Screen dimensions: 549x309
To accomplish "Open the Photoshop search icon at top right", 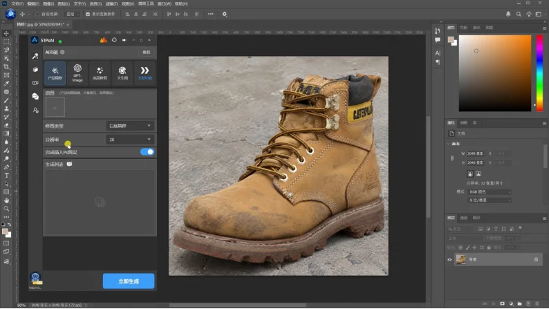I will click(x=519, y=15).
